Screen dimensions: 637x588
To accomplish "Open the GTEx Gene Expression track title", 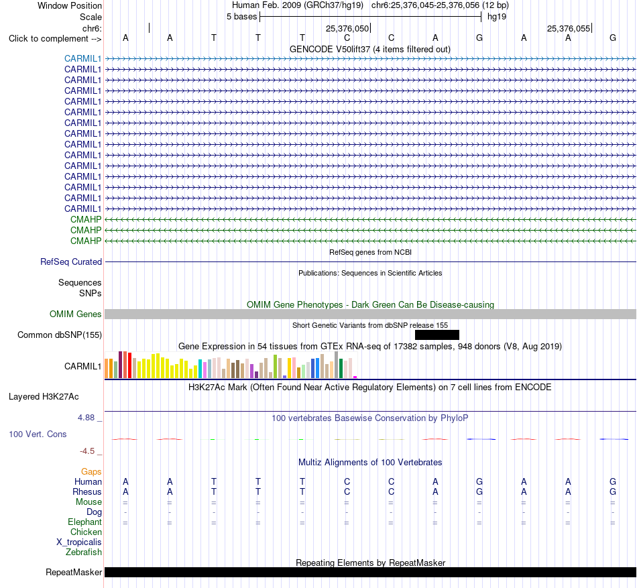I will click(x=370, y=347).
